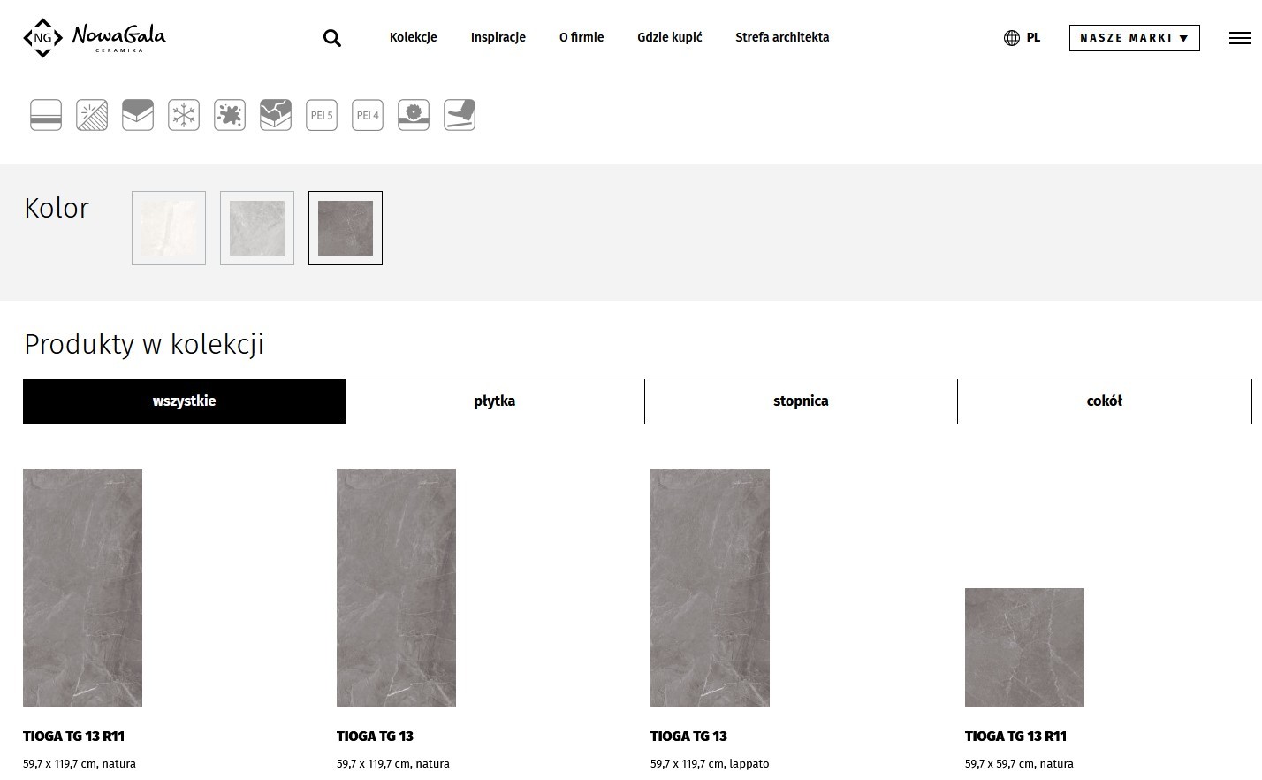Click the PEI 5 abrasion icon

click(322, 115)
